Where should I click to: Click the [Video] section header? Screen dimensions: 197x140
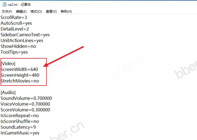pos(8,64)
